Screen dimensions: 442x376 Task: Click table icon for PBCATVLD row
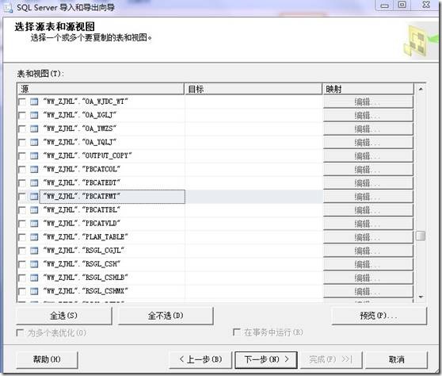[x=34, y=224]
